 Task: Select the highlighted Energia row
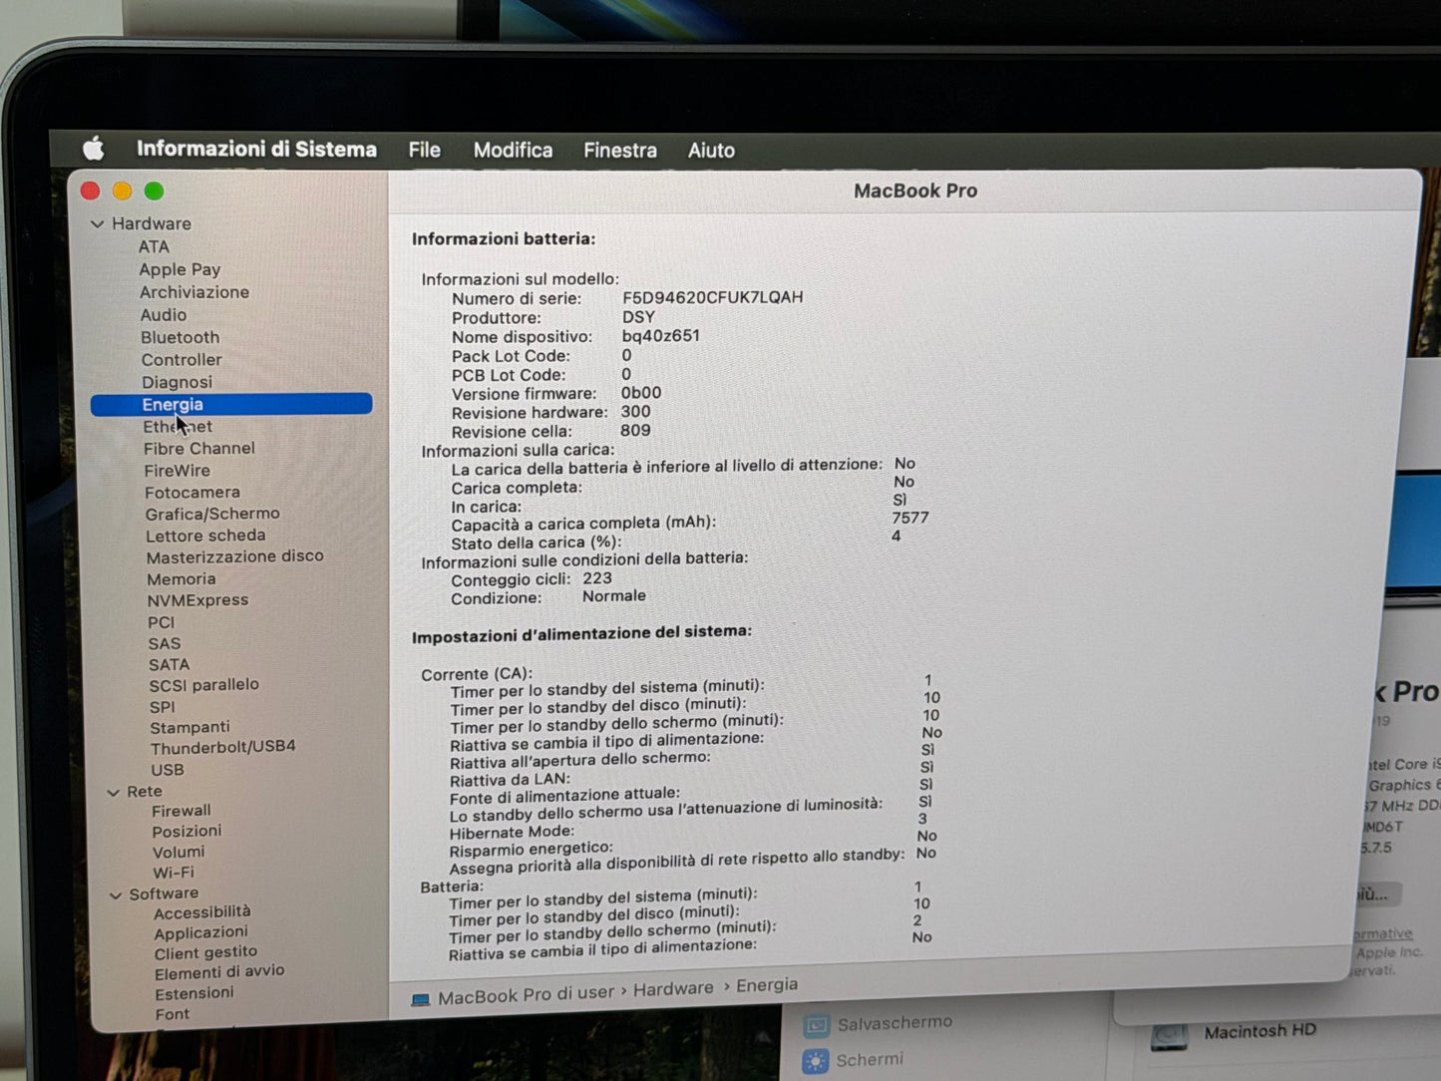pyautogui.click(x=231, y=404)
